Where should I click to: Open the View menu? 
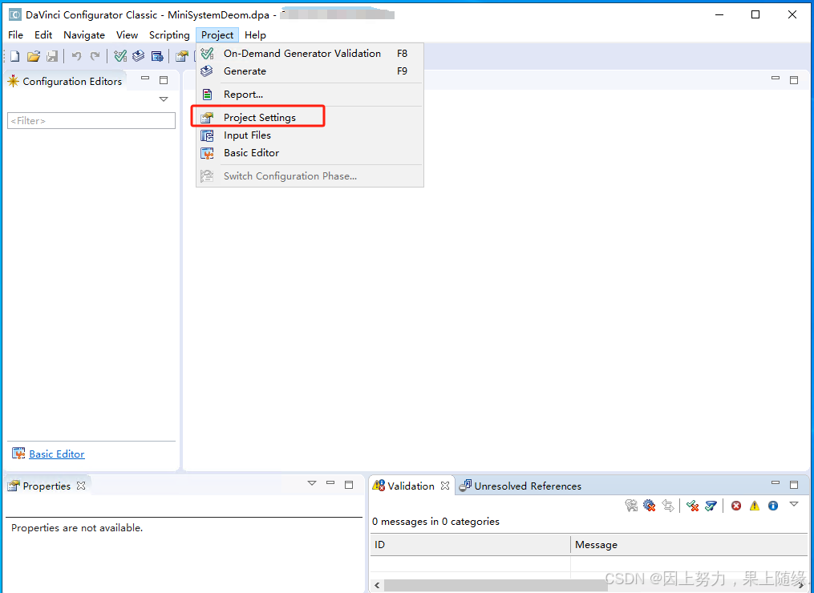pyautogui.click(x=128, y=34)
